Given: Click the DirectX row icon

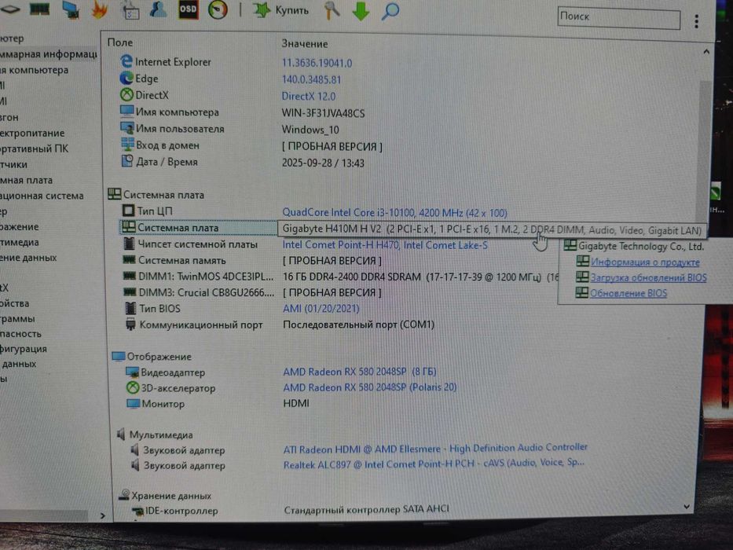Looking at the screenshot, I should [x=126, y=95].
